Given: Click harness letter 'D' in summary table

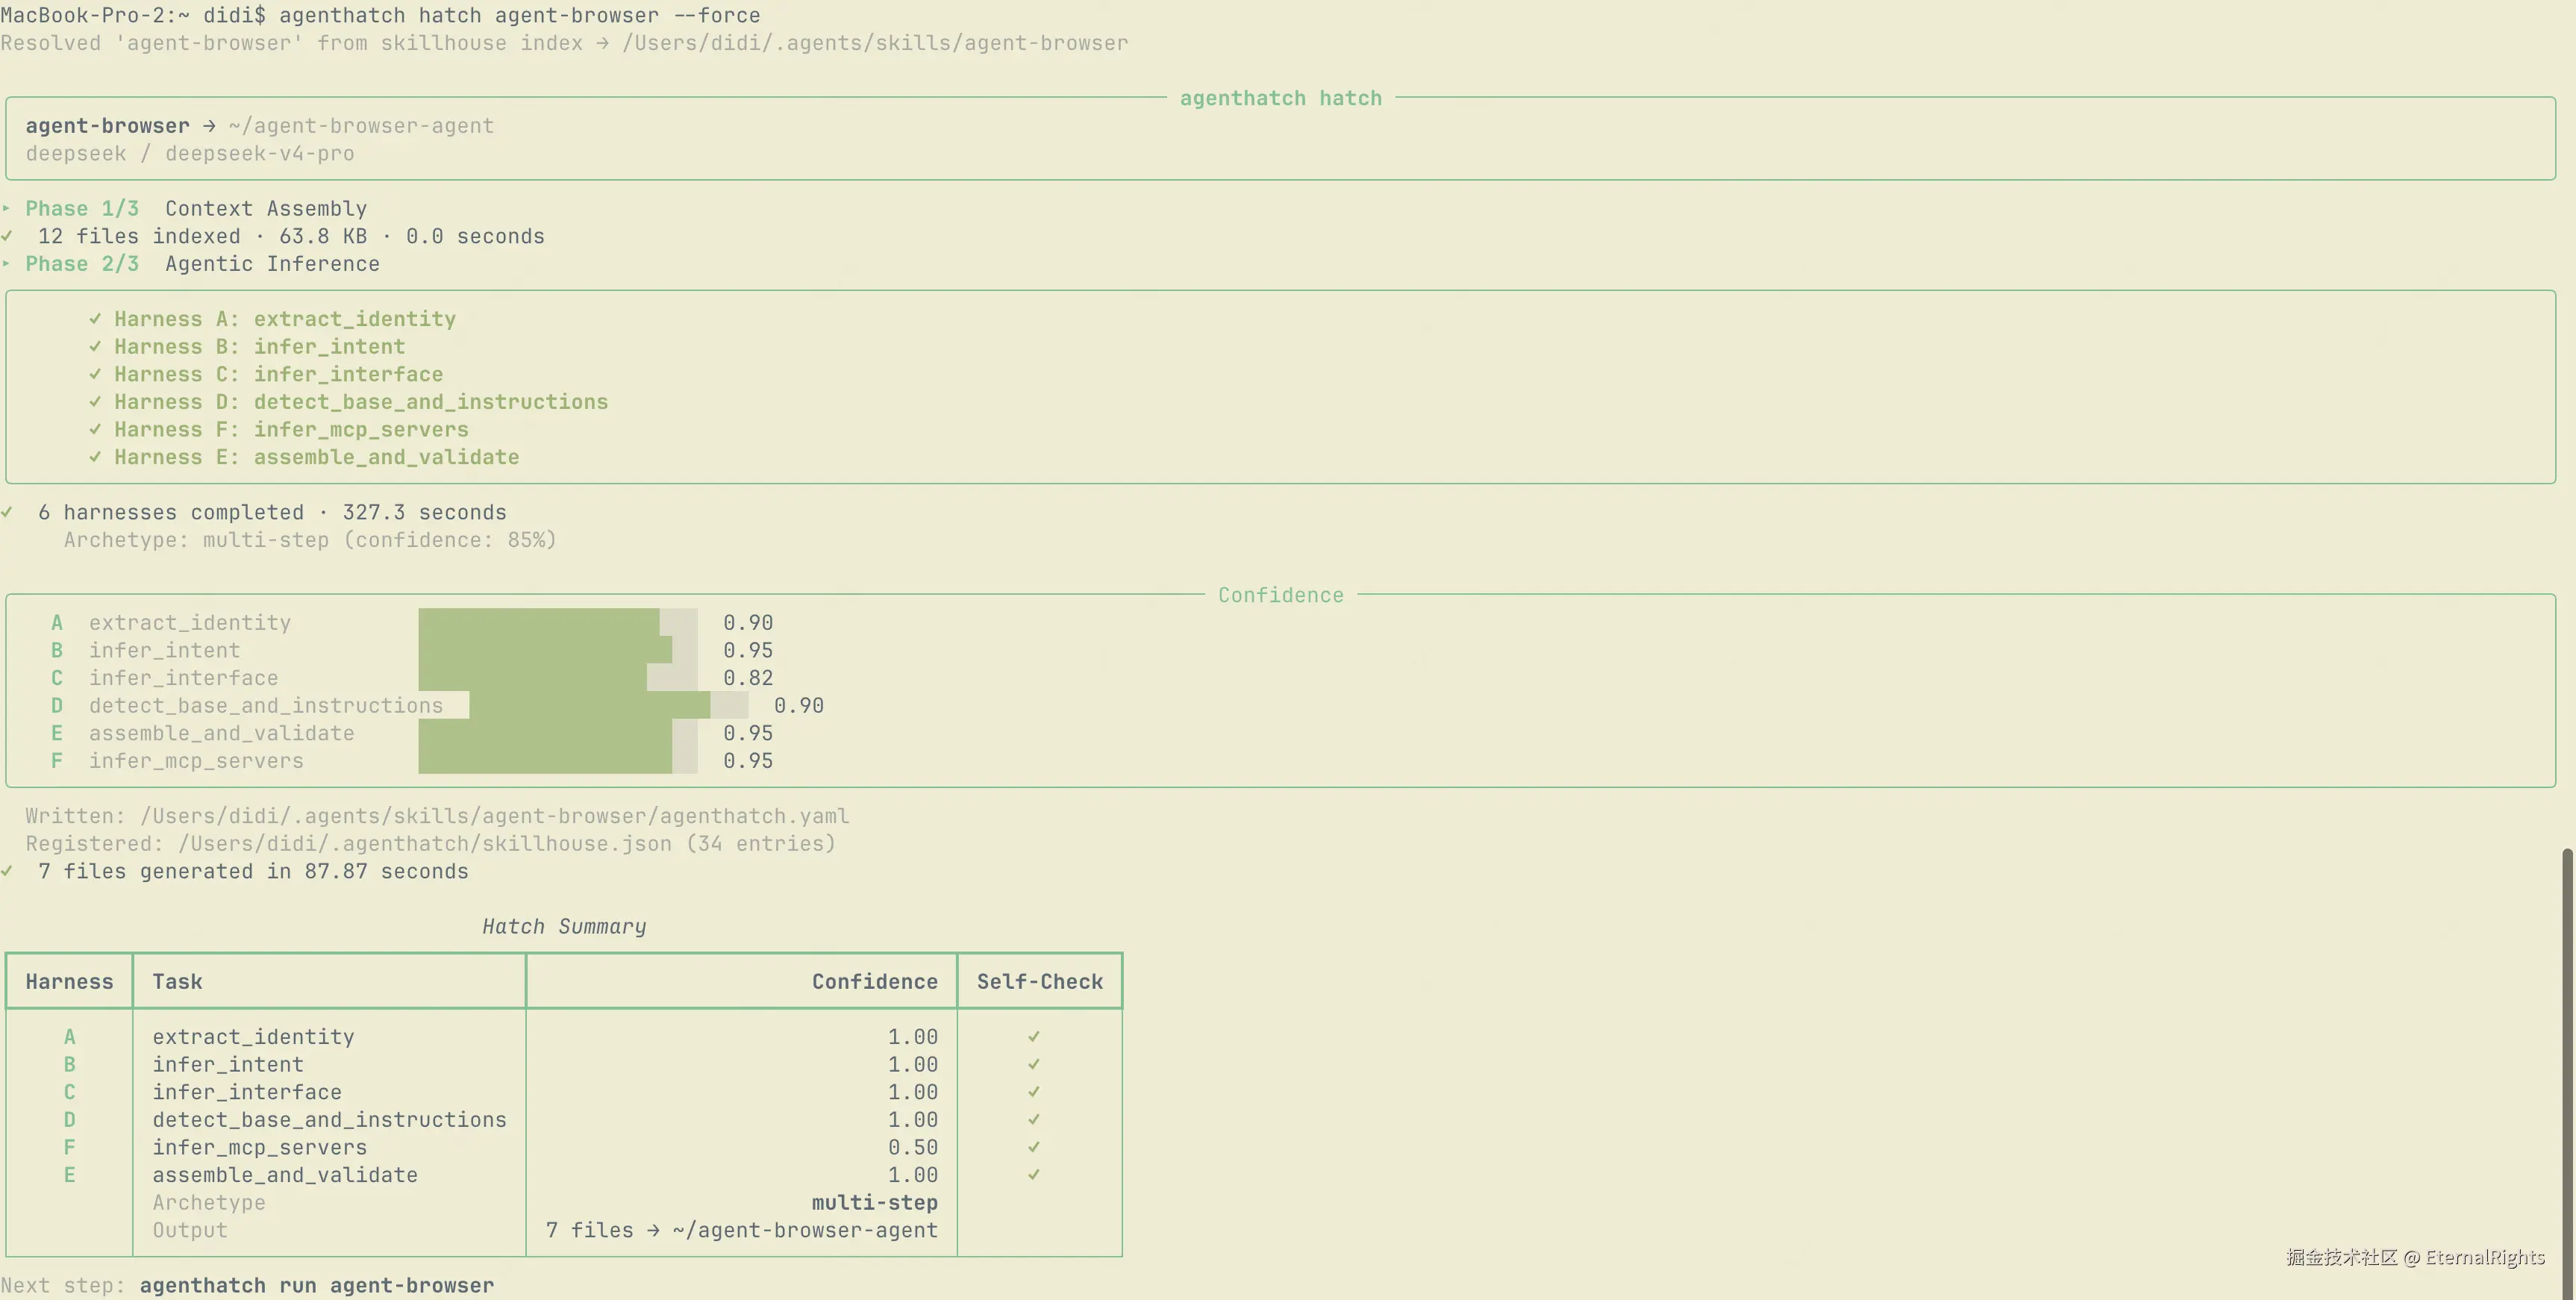Looking at the screenshot, I should pyautogui.click(x=69, y=1120).
